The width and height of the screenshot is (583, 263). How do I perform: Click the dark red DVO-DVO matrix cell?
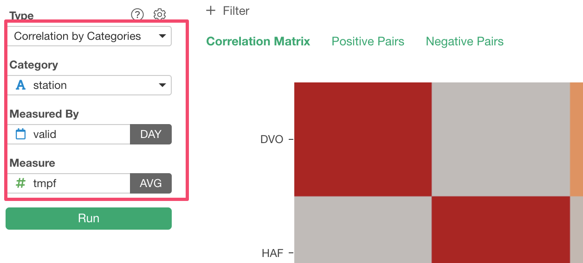coord(363,139)
